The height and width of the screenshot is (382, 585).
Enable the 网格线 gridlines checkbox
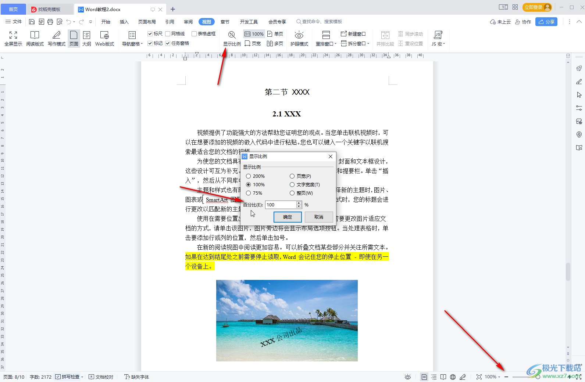click(x=168, y=34)
